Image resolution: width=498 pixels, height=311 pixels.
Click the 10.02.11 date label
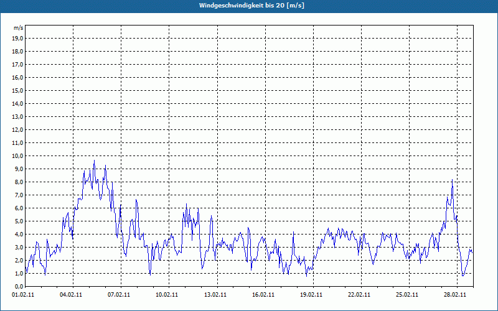167,294
